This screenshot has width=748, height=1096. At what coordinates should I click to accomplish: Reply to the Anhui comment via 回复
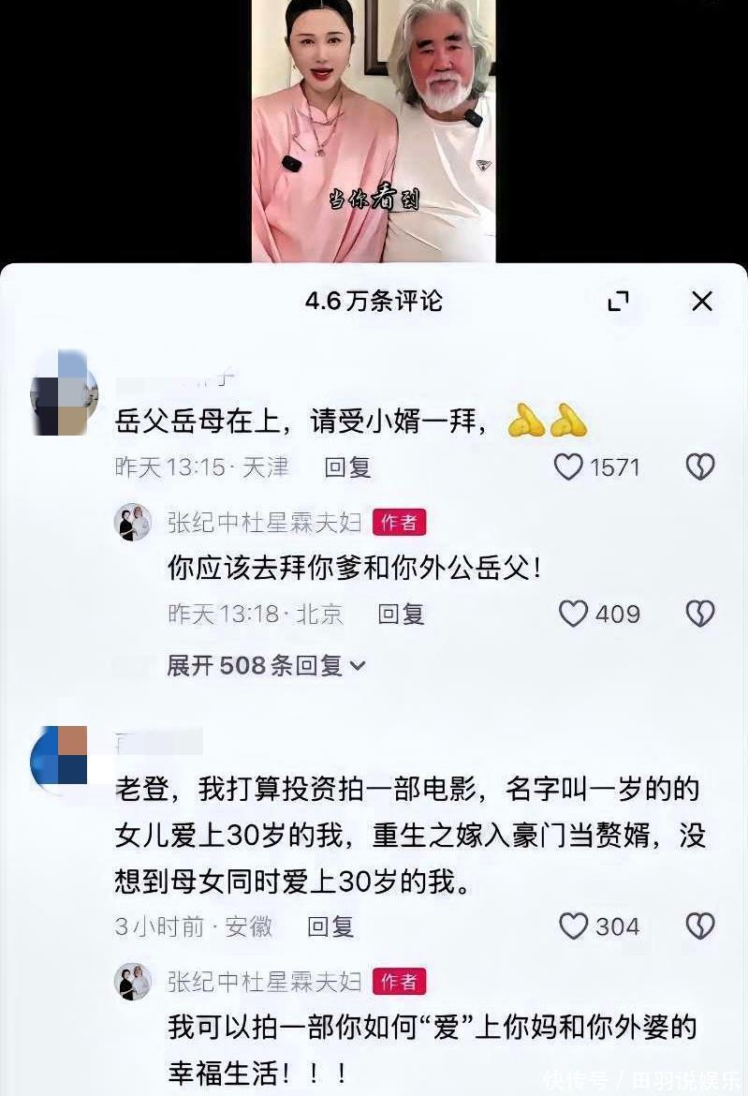(330, 926)
